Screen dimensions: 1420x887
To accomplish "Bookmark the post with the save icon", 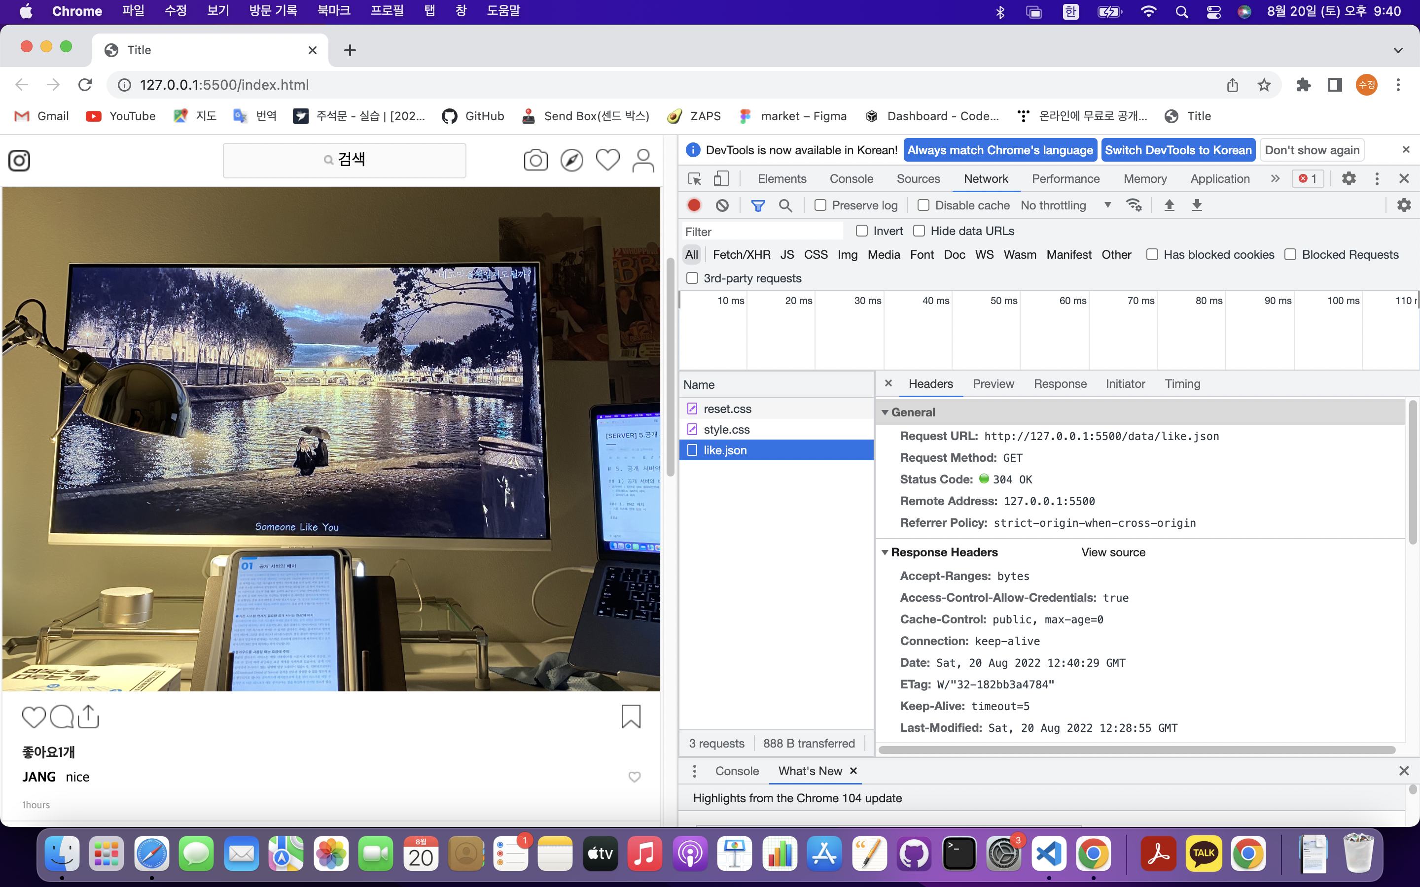I will (631, 716).
